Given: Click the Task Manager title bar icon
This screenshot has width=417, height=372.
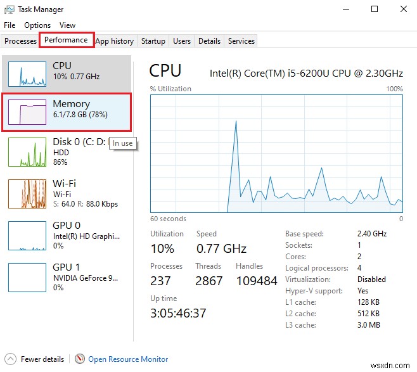Looking at the screenshot, I should pyautogui.click(x=10, y=10).
